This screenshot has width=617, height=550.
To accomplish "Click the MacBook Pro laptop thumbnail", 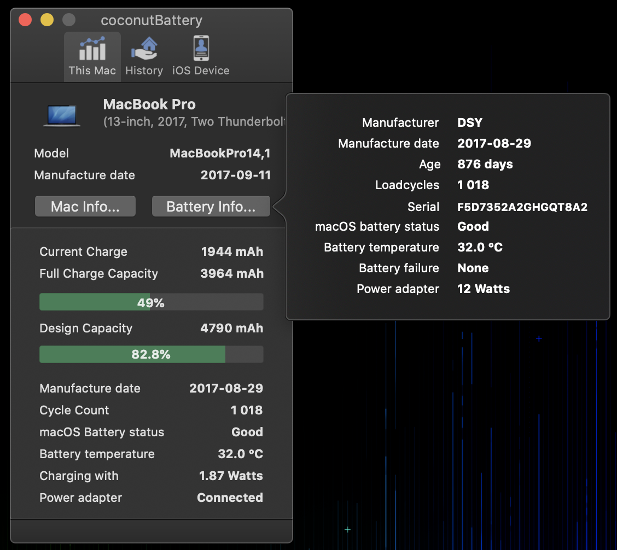I will (x=62, y=116).
